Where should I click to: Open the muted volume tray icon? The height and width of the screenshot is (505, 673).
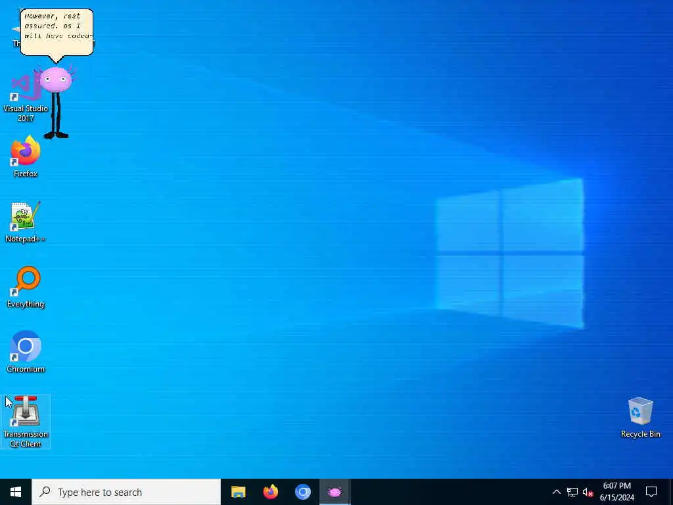[x=588, y=492]
